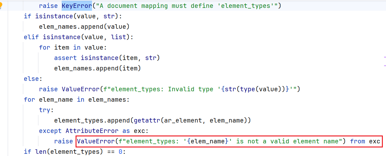Click 'for item in value:' line
386x156 pixels.
73,47
